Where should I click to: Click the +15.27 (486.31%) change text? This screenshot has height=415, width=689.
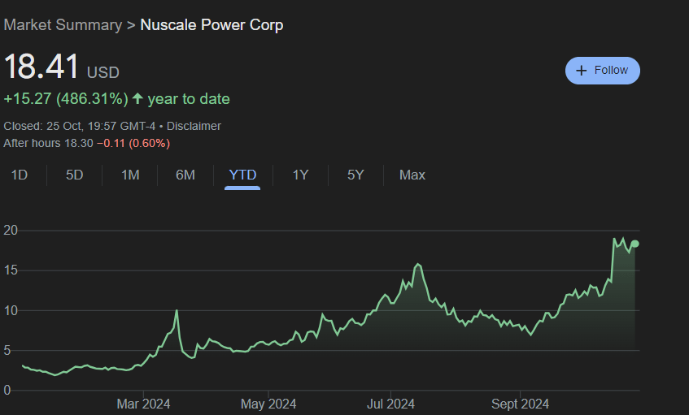[66, 99]
